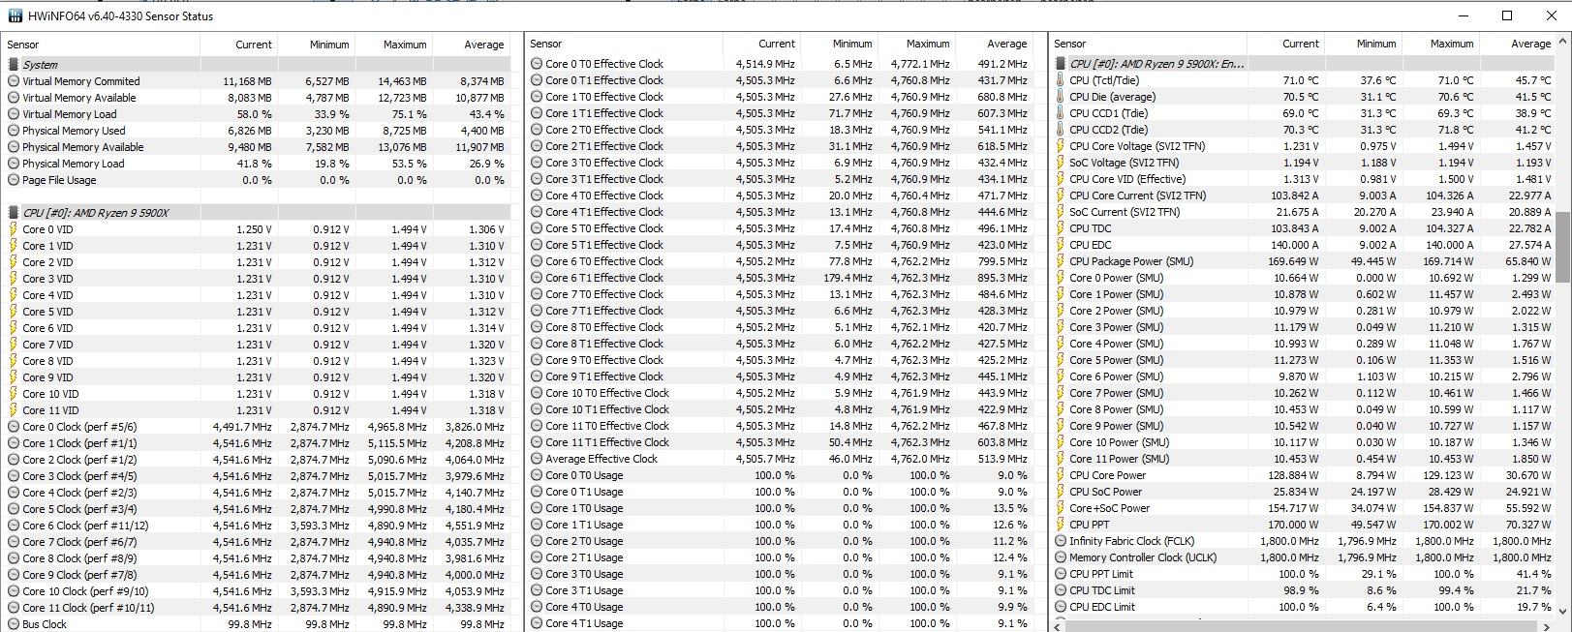
Task: Select the 'Core+SoC Power' row
Action: click(1303, 508)
